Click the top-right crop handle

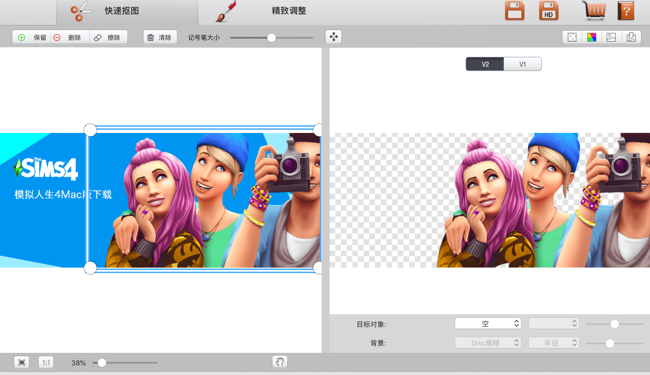tap(318, 130)
